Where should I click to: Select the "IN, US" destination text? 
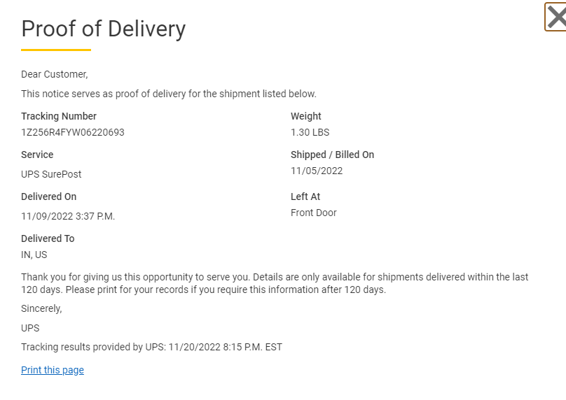click(34, 255)
